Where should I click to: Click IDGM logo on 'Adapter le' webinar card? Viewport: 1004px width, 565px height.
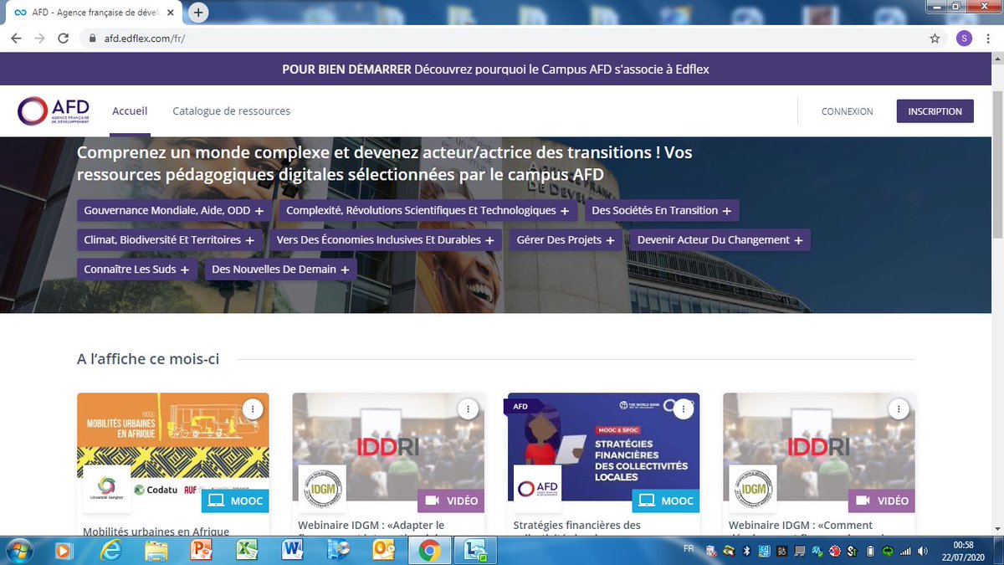click(322, 489)
